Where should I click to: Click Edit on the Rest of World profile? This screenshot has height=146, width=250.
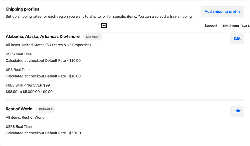click(x=237, y=111)
